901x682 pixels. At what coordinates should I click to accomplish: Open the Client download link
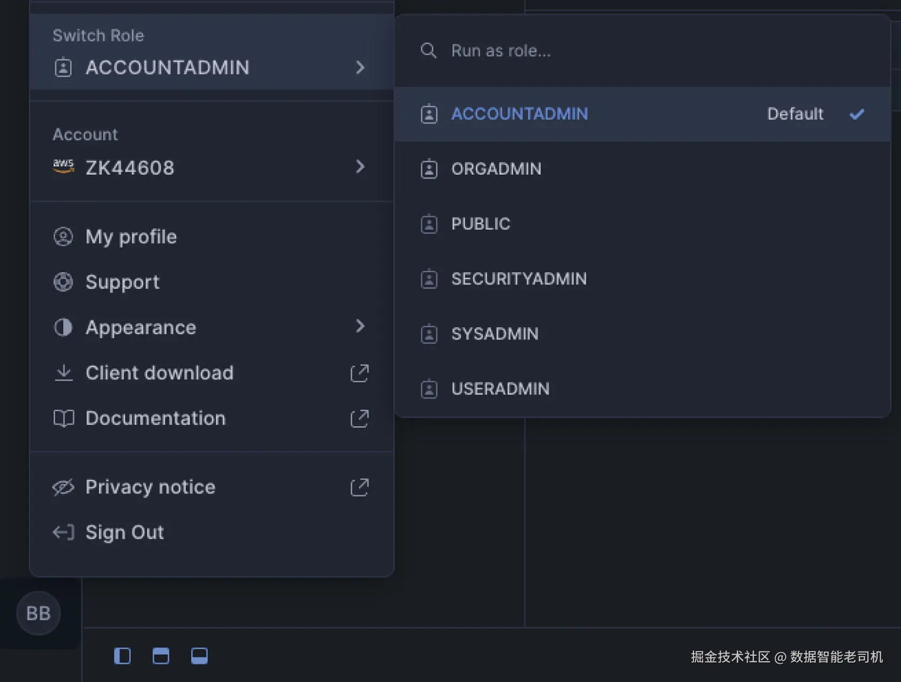click(212, 373)
